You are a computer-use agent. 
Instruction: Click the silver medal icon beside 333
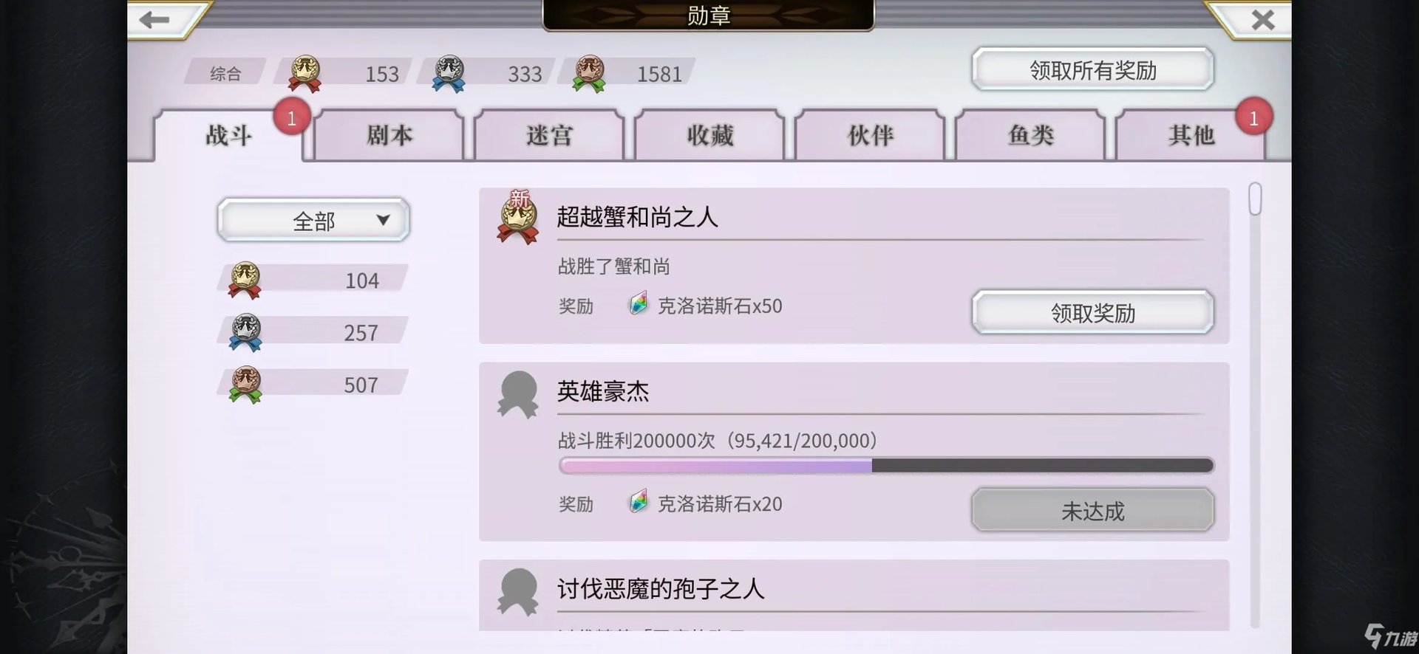tap(448, 74)
